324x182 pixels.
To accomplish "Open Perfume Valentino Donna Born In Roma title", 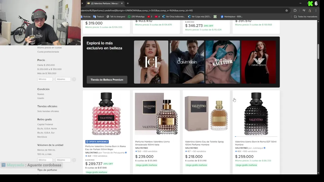I will (x=105, y=148).
